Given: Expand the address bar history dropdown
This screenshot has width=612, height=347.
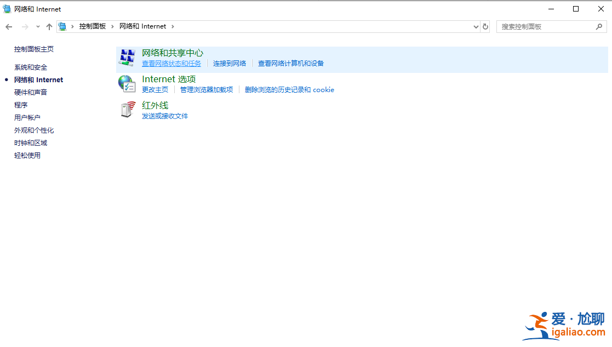Looking at the screenshot, I should [x=476, y=26].
